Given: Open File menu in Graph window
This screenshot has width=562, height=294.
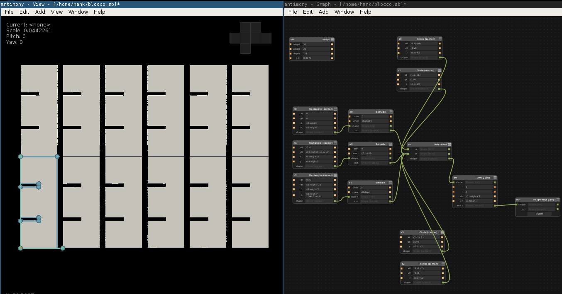Looking at the screenshot, I should [x=293, y=12].
